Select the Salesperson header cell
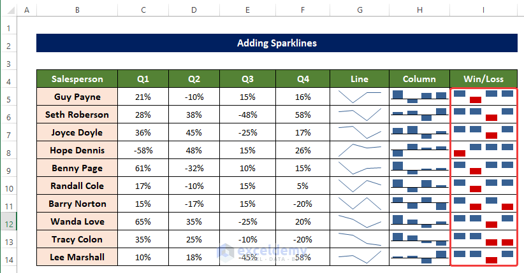 click(x=77, y=80)
